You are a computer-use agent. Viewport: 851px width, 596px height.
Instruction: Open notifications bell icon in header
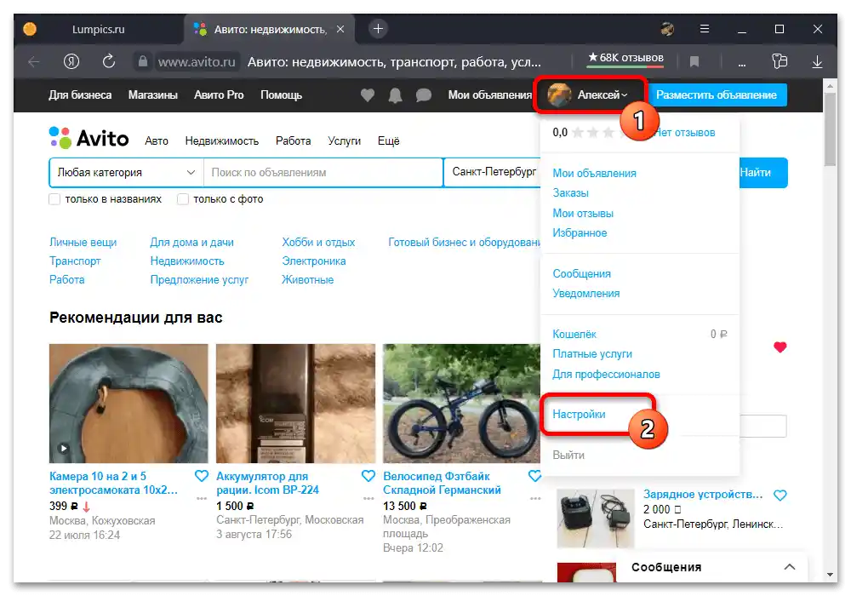[x=395, y=95]
